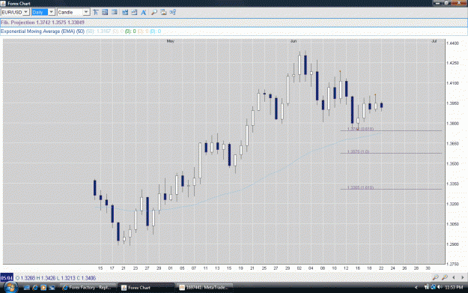Switch to Forex Factory taskbar window
Viewport: 468px width, 293px height.
coord(87,288)
